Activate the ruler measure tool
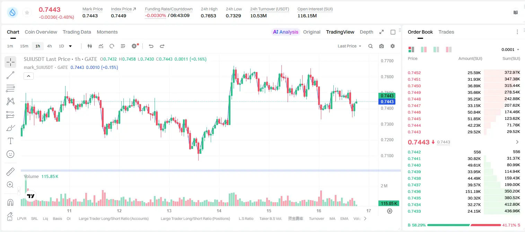Screen dimensions: 525x232 [10, 172]
